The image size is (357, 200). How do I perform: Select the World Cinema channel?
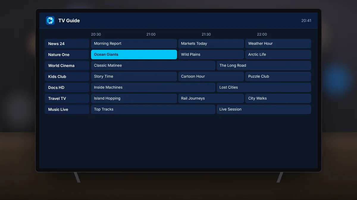[x=67, y=65]
